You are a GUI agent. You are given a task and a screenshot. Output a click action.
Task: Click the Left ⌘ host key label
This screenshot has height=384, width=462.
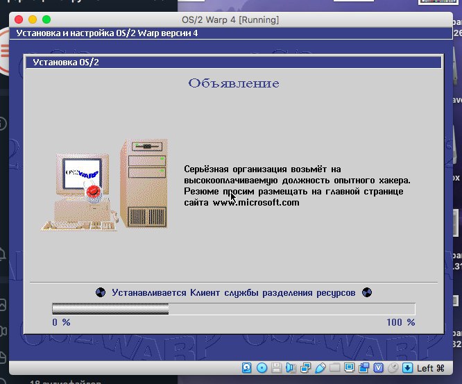point(431,368)
